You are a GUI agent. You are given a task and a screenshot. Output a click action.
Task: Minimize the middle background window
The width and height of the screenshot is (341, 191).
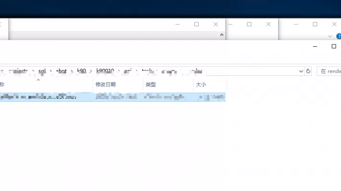pyautogui.click(x=231, y=24)
